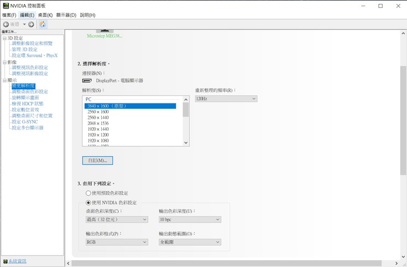This screenshot has width=407, height=267.
Task: Open 調整視訊影像設定 in the tree
Action: (x=30, y=74)
